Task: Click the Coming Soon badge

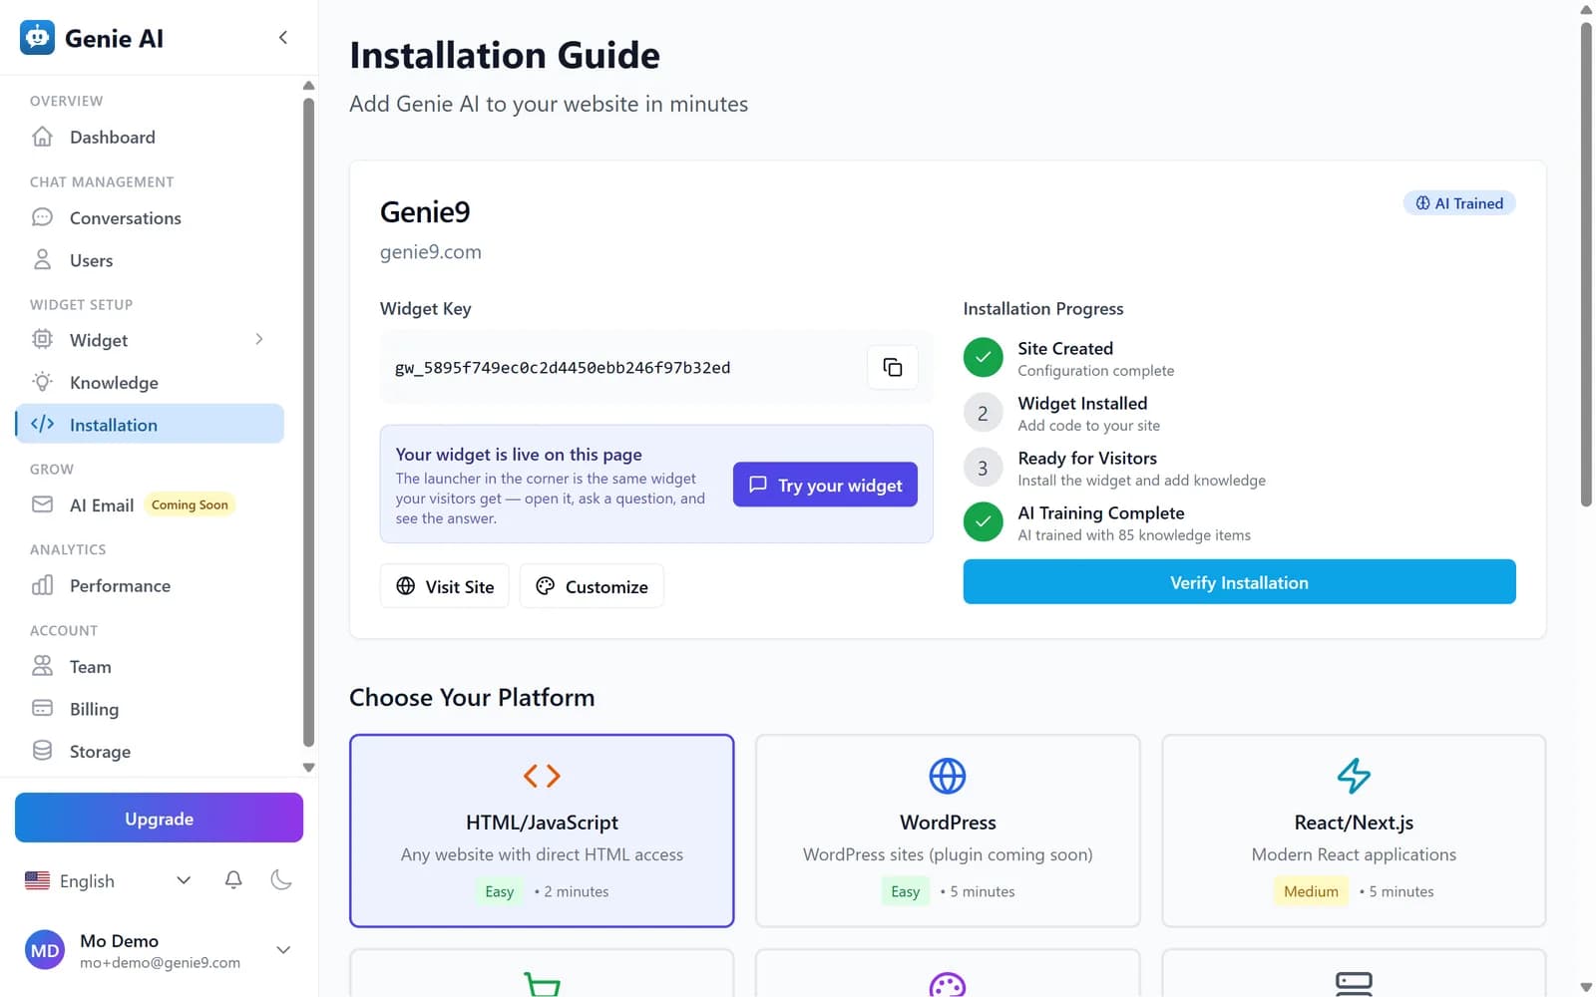Action: tap(190, 504)
